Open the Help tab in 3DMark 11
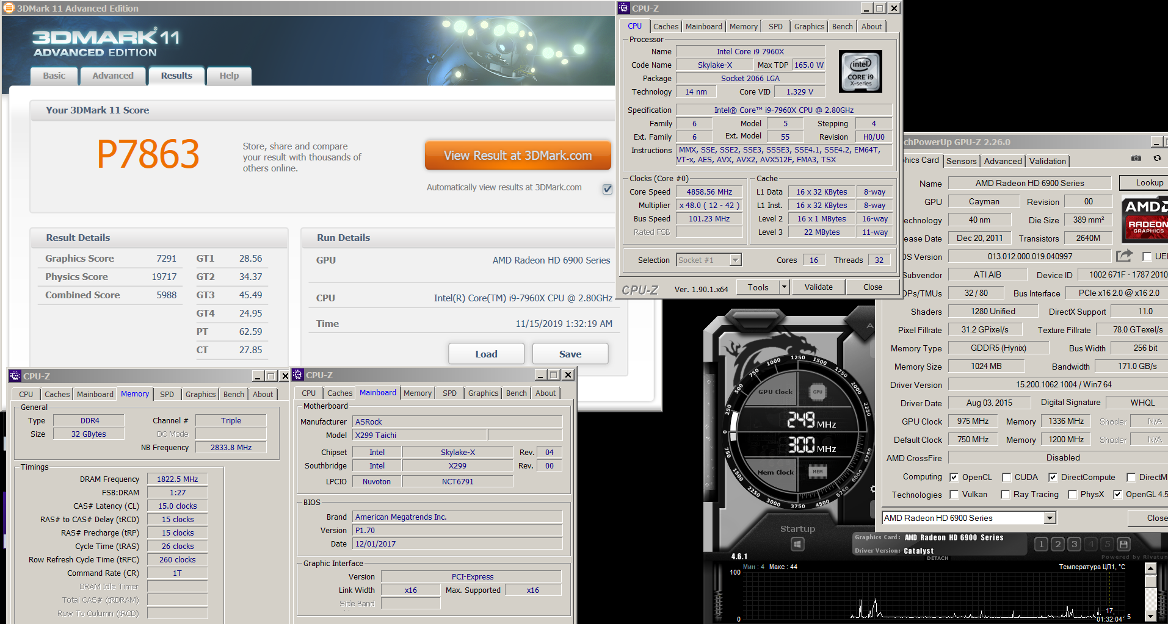 tap(229, 76)
